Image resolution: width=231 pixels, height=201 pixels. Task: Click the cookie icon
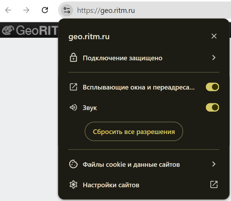click(x=73, y=164)
